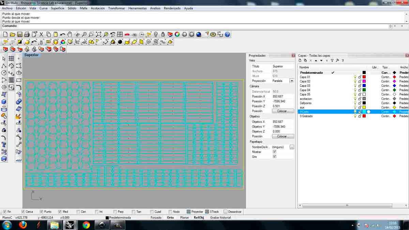Open the Transformar menu
Image resolution: width=409 pixels, height=230 pixels.
(117, 8)
